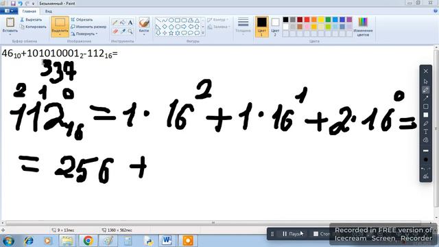This screenshot has height=247, width=439.
Task: Select the filled rectangle tool in drawing panel
Action: point(425,115)
